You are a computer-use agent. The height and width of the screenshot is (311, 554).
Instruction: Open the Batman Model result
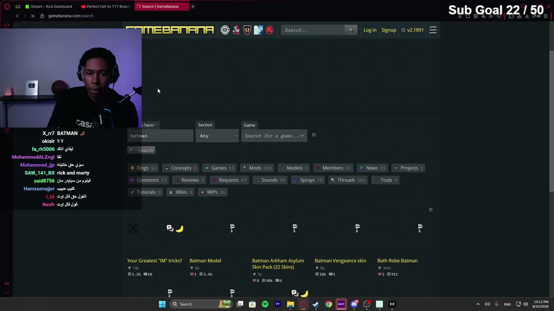coord(205,260)
